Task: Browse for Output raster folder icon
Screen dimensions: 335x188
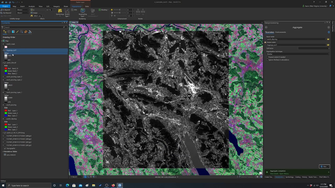Action: tap(328, 45)
